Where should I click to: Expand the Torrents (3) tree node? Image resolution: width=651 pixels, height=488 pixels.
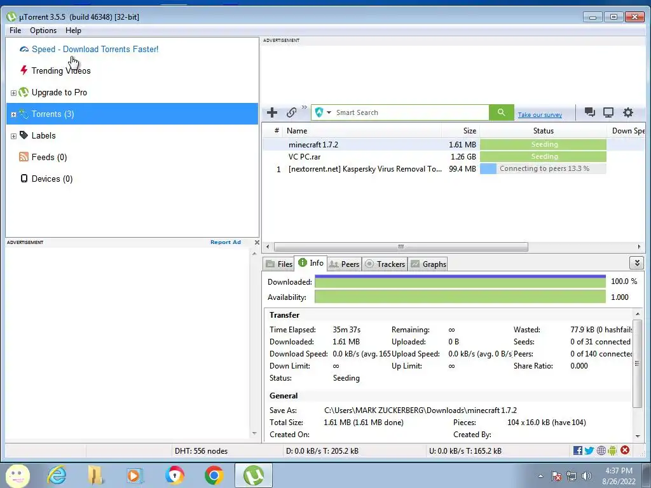point(13,114)
